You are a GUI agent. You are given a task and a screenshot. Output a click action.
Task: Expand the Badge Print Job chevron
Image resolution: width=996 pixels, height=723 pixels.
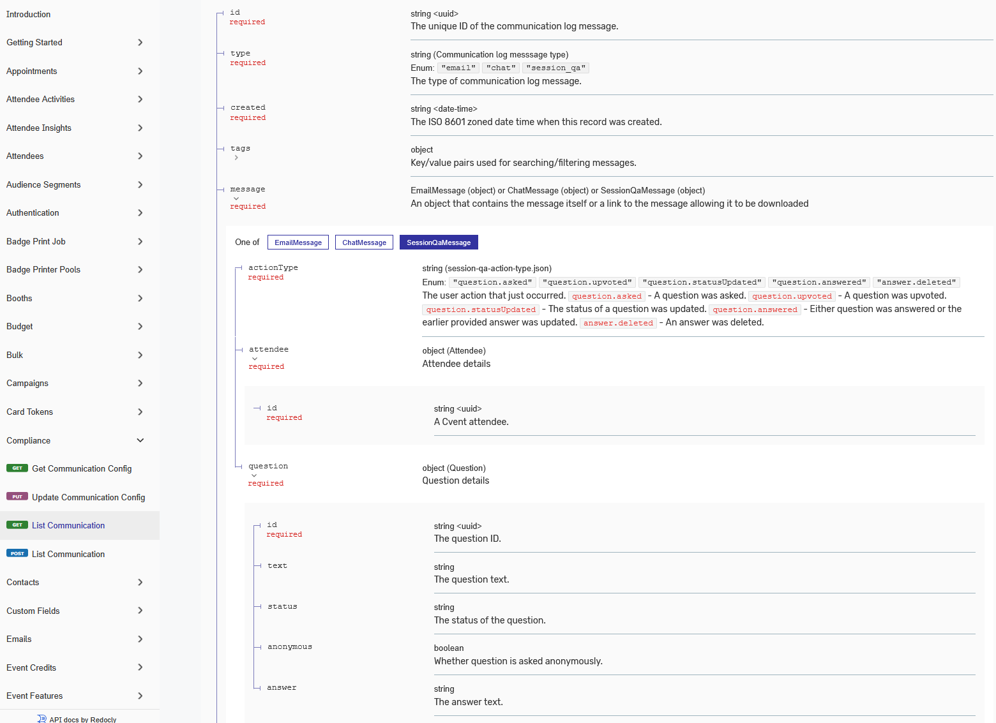(140, 241)
